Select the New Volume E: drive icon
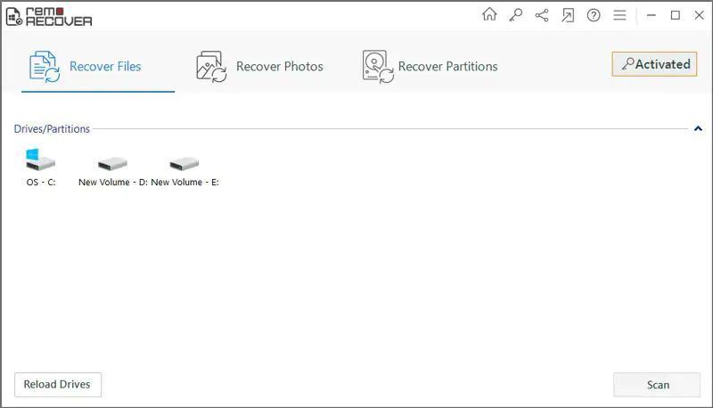This screenshot has width=713, height=408. [x=184, y=164]
